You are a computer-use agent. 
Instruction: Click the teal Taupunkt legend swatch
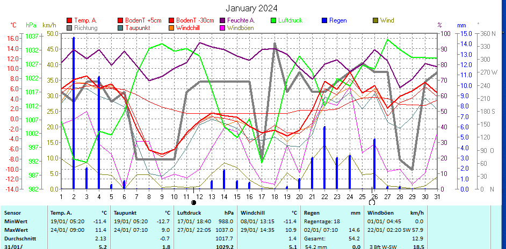click(x=120, y=28)
